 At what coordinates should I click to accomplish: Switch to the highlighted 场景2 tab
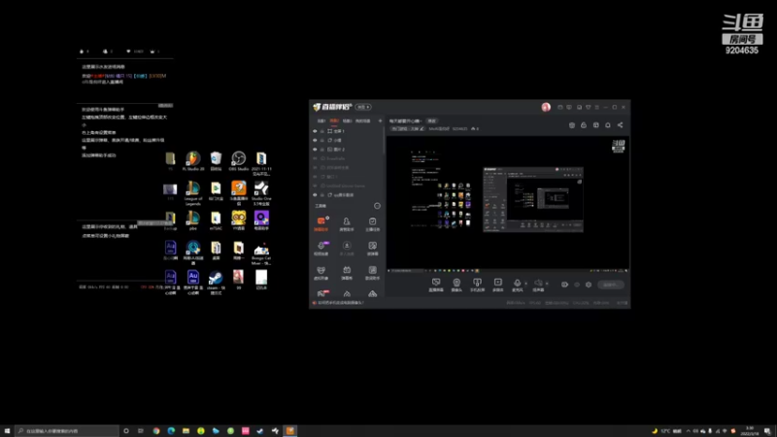334,120
